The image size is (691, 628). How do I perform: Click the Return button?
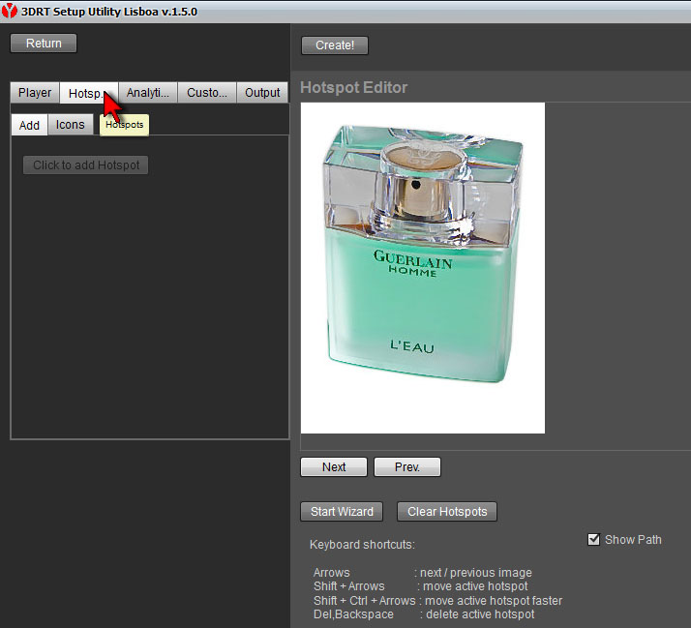44,44
